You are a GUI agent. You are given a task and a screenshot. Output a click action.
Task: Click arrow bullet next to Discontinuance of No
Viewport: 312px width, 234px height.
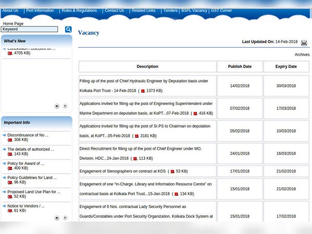(x=4, y=135)
